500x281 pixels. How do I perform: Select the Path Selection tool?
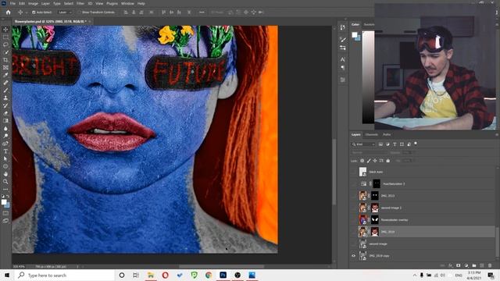pyautogui.click(x=5, y=158)
